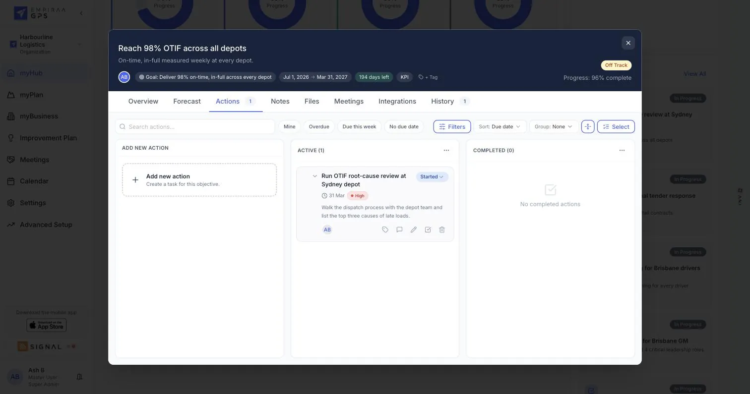
Task: Open Advanced Setup in the sidebar
Action: pos(46,225)
